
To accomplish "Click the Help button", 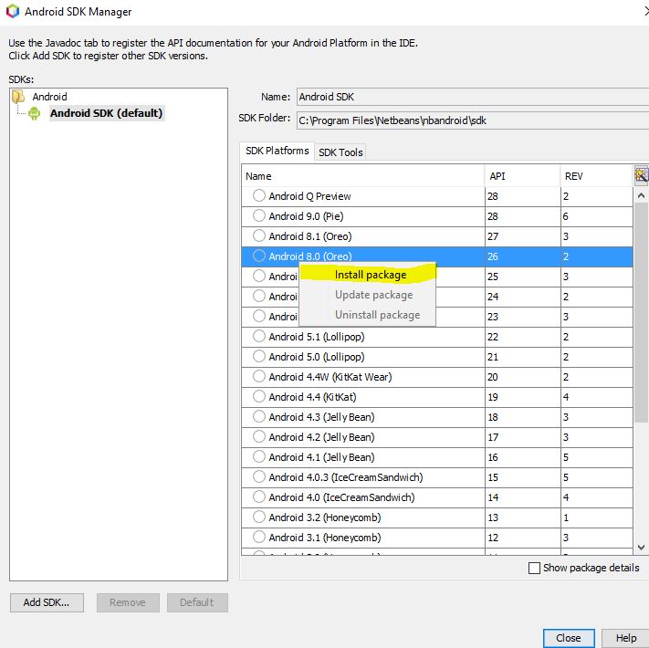I will click(626, 638).
